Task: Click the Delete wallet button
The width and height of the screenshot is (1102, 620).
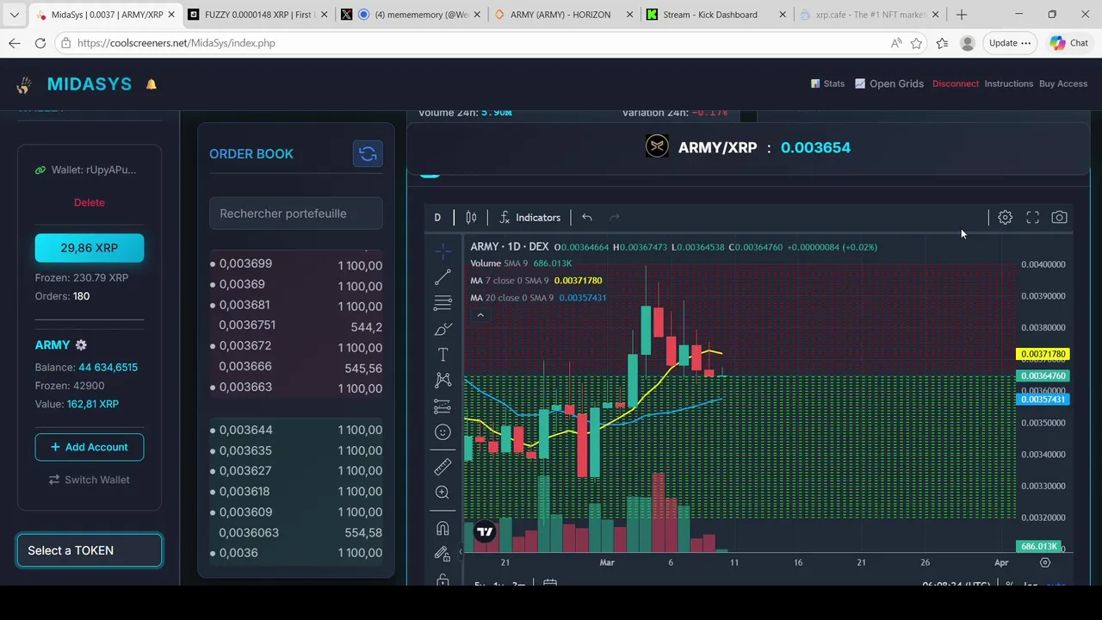Action: coord(90,202)
